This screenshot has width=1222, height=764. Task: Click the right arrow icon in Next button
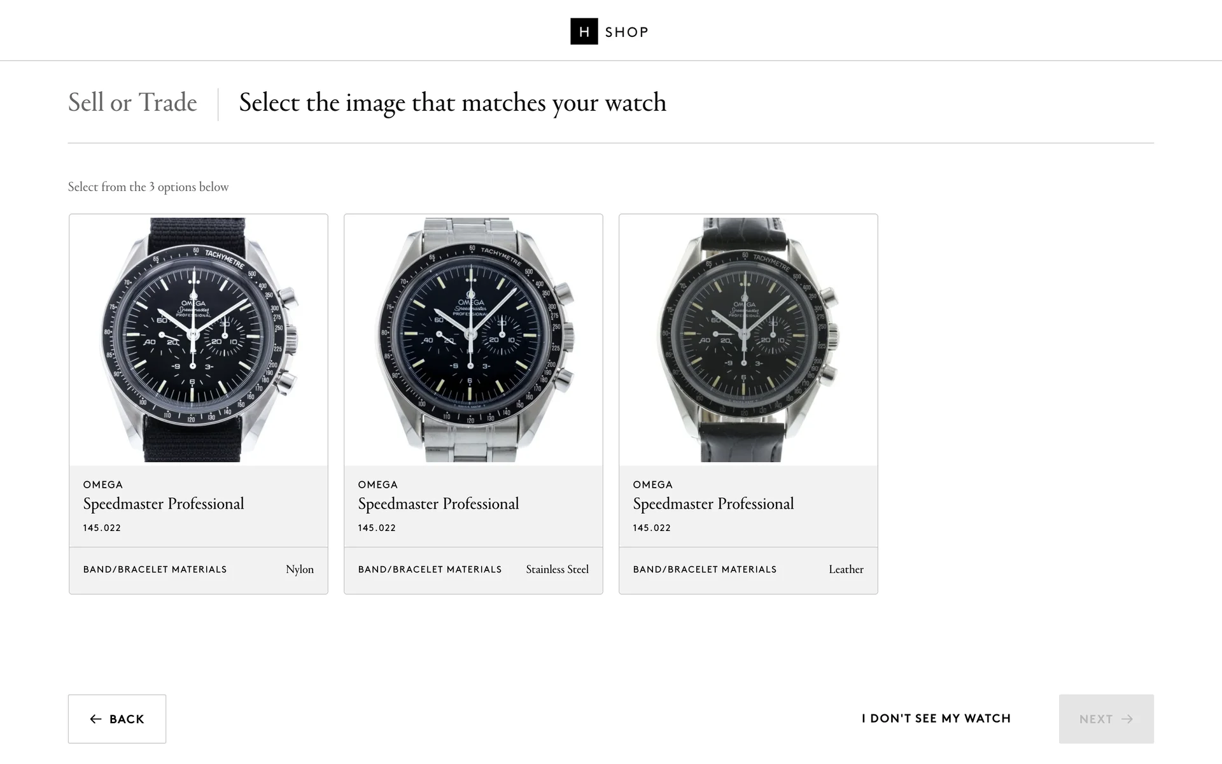[x=1127, y=719]
